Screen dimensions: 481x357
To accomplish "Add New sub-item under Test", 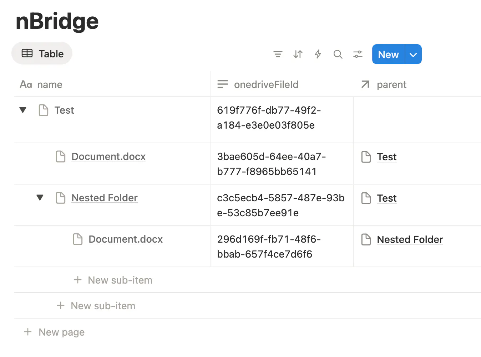I will 96,306.
